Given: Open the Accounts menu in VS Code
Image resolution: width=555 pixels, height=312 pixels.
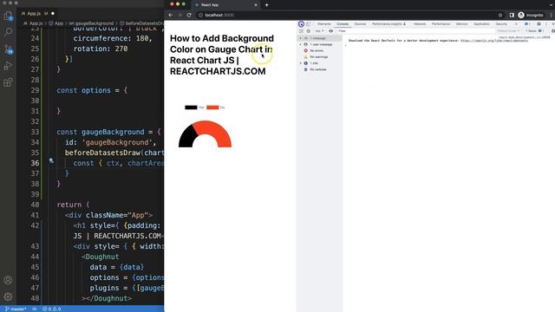Looking at the screenshot, I should point(8,280).
